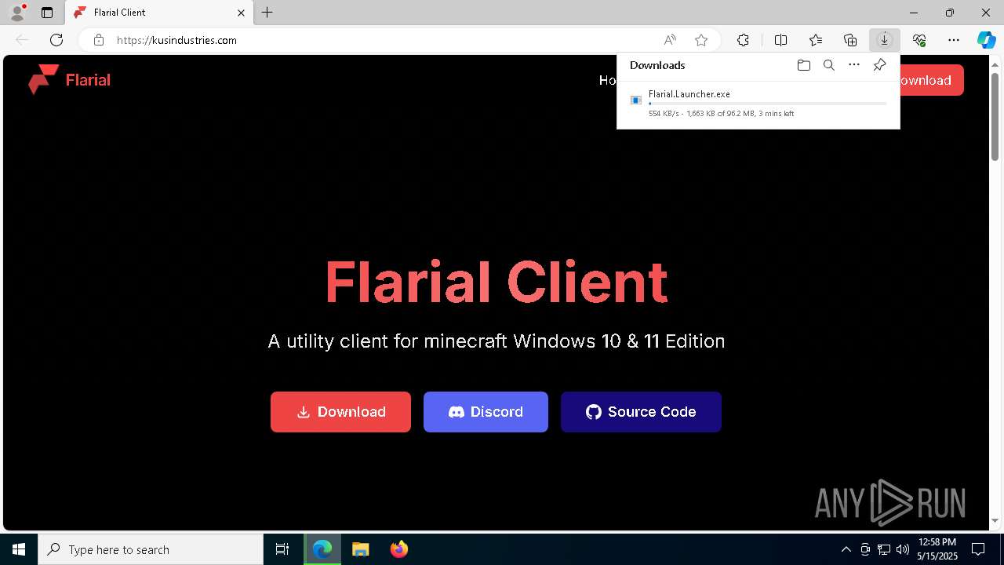Open Task View on taskbar
Image resolution: width=1004 pixels, height=565 pixels.
[x=282, y=549]
